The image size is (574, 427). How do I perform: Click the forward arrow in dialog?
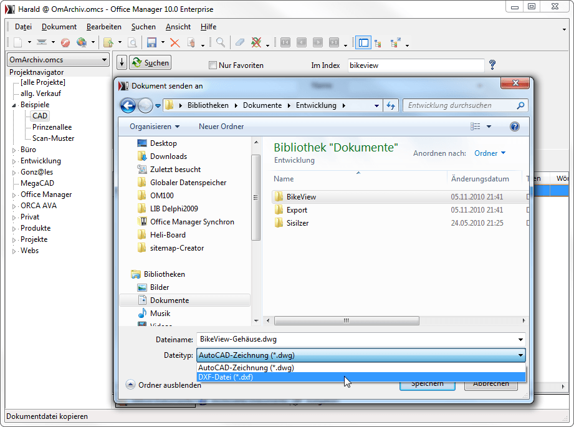click(x=145, y=106)
